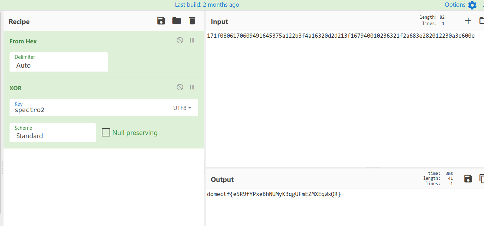The height and width of the screenshot is (226, 484).
Task: Select the XOR operation title
Action: [16, 88]
